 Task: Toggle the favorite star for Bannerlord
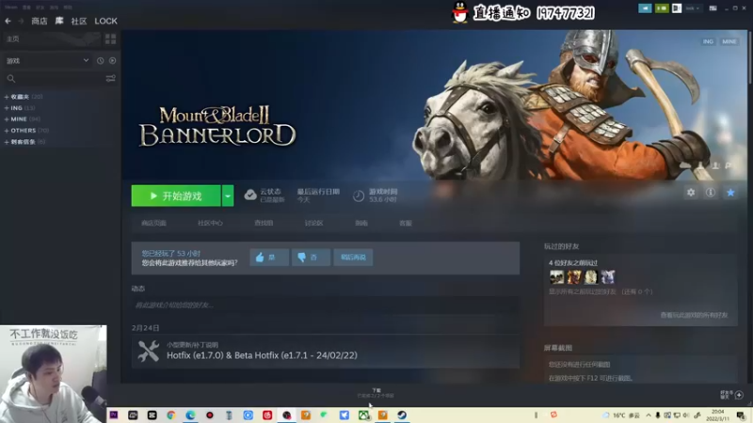coord(730,193)
